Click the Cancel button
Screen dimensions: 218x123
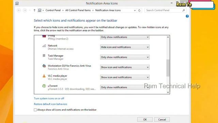tap(162, 120)
